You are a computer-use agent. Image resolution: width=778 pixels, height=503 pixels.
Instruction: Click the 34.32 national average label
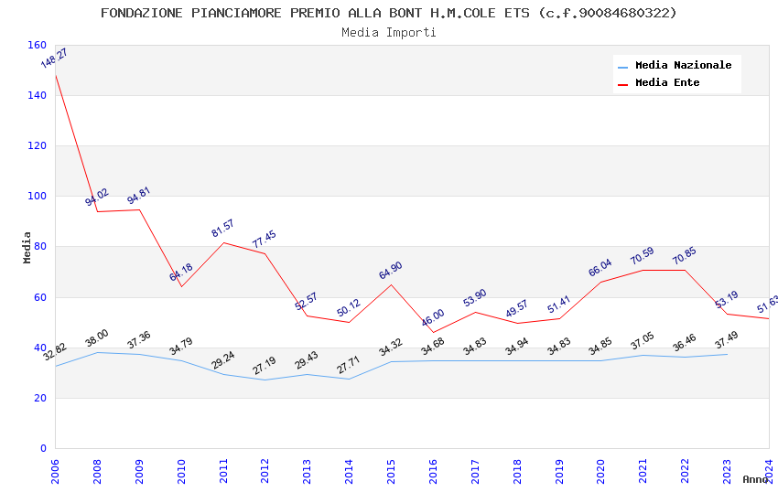[391, 348]
